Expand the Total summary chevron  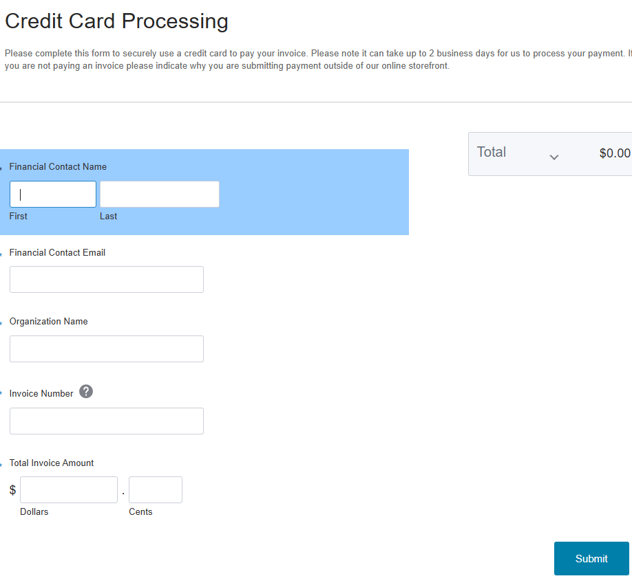pos(554,157)
